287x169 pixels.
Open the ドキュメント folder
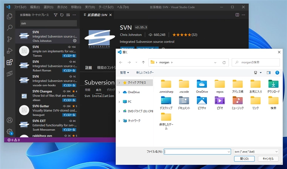point(184,103)
